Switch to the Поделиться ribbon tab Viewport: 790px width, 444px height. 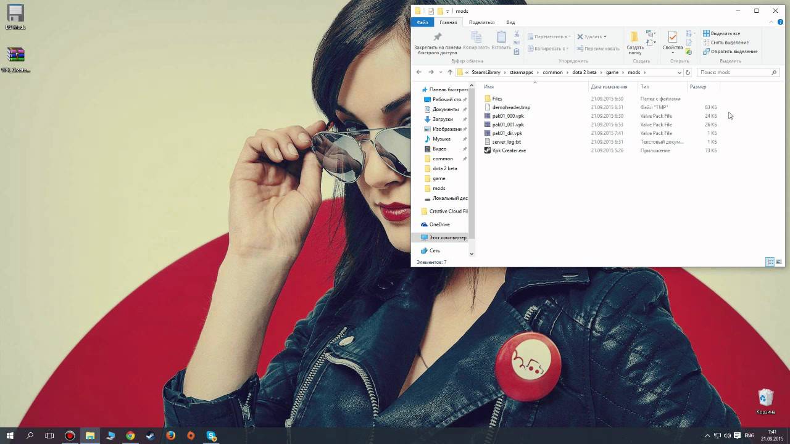tap(481, 22)
